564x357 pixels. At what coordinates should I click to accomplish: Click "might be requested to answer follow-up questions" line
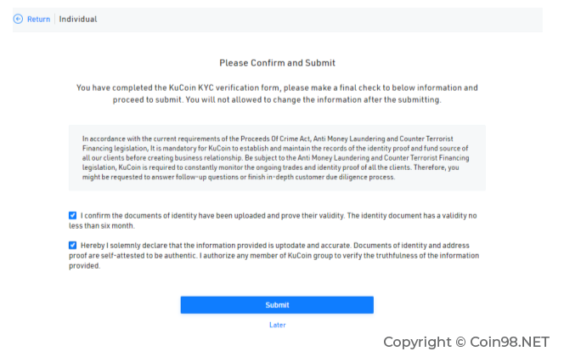239,177
